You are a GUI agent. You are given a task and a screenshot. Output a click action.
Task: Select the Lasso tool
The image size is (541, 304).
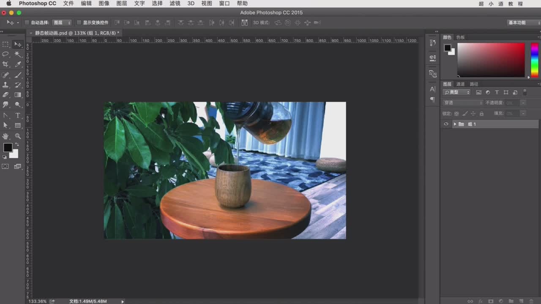click(5, 54)
